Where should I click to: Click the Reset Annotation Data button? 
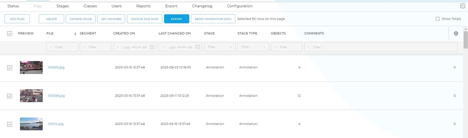pos(213,19)
